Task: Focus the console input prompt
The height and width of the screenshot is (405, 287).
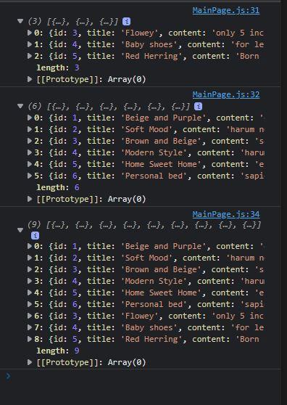Action: [x=144, y=376]
